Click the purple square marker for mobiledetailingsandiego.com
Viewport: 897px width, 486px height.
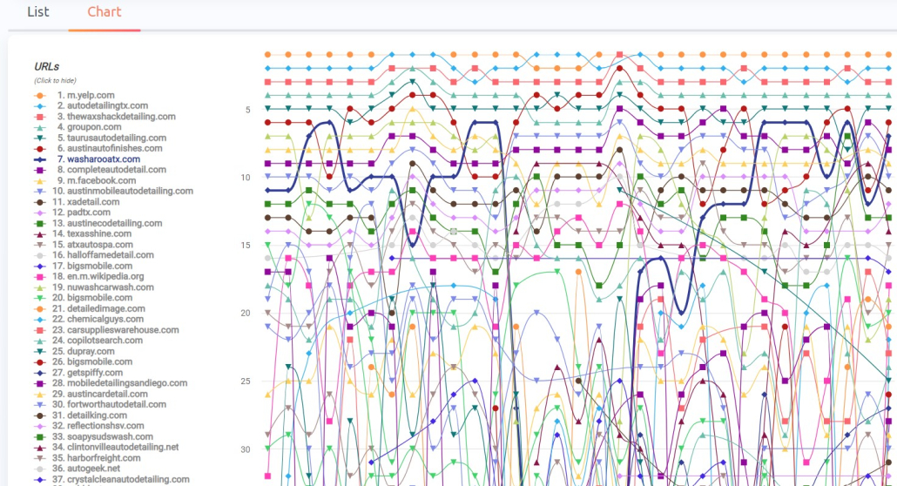tap(39, 383)
